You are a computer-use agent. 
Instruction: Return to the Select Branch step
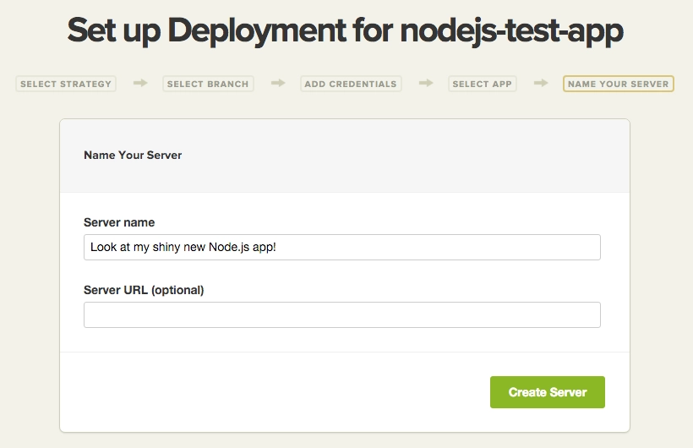click(x=208, y=85)
